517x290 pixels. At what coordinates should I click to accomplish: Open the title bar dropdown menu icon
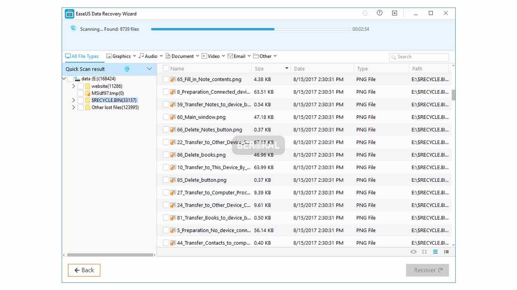click(x=395, y=13)
